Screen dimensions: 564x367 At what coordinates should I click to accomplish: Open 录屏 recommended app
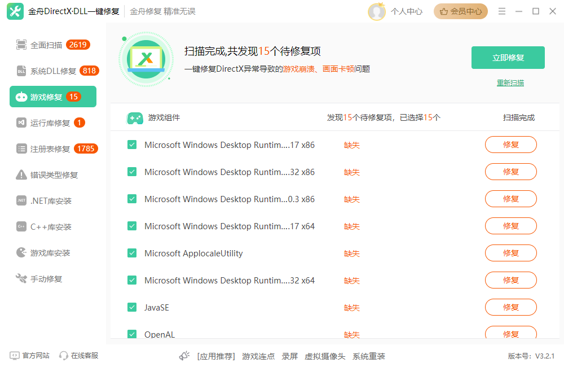(x=289, y=356)
